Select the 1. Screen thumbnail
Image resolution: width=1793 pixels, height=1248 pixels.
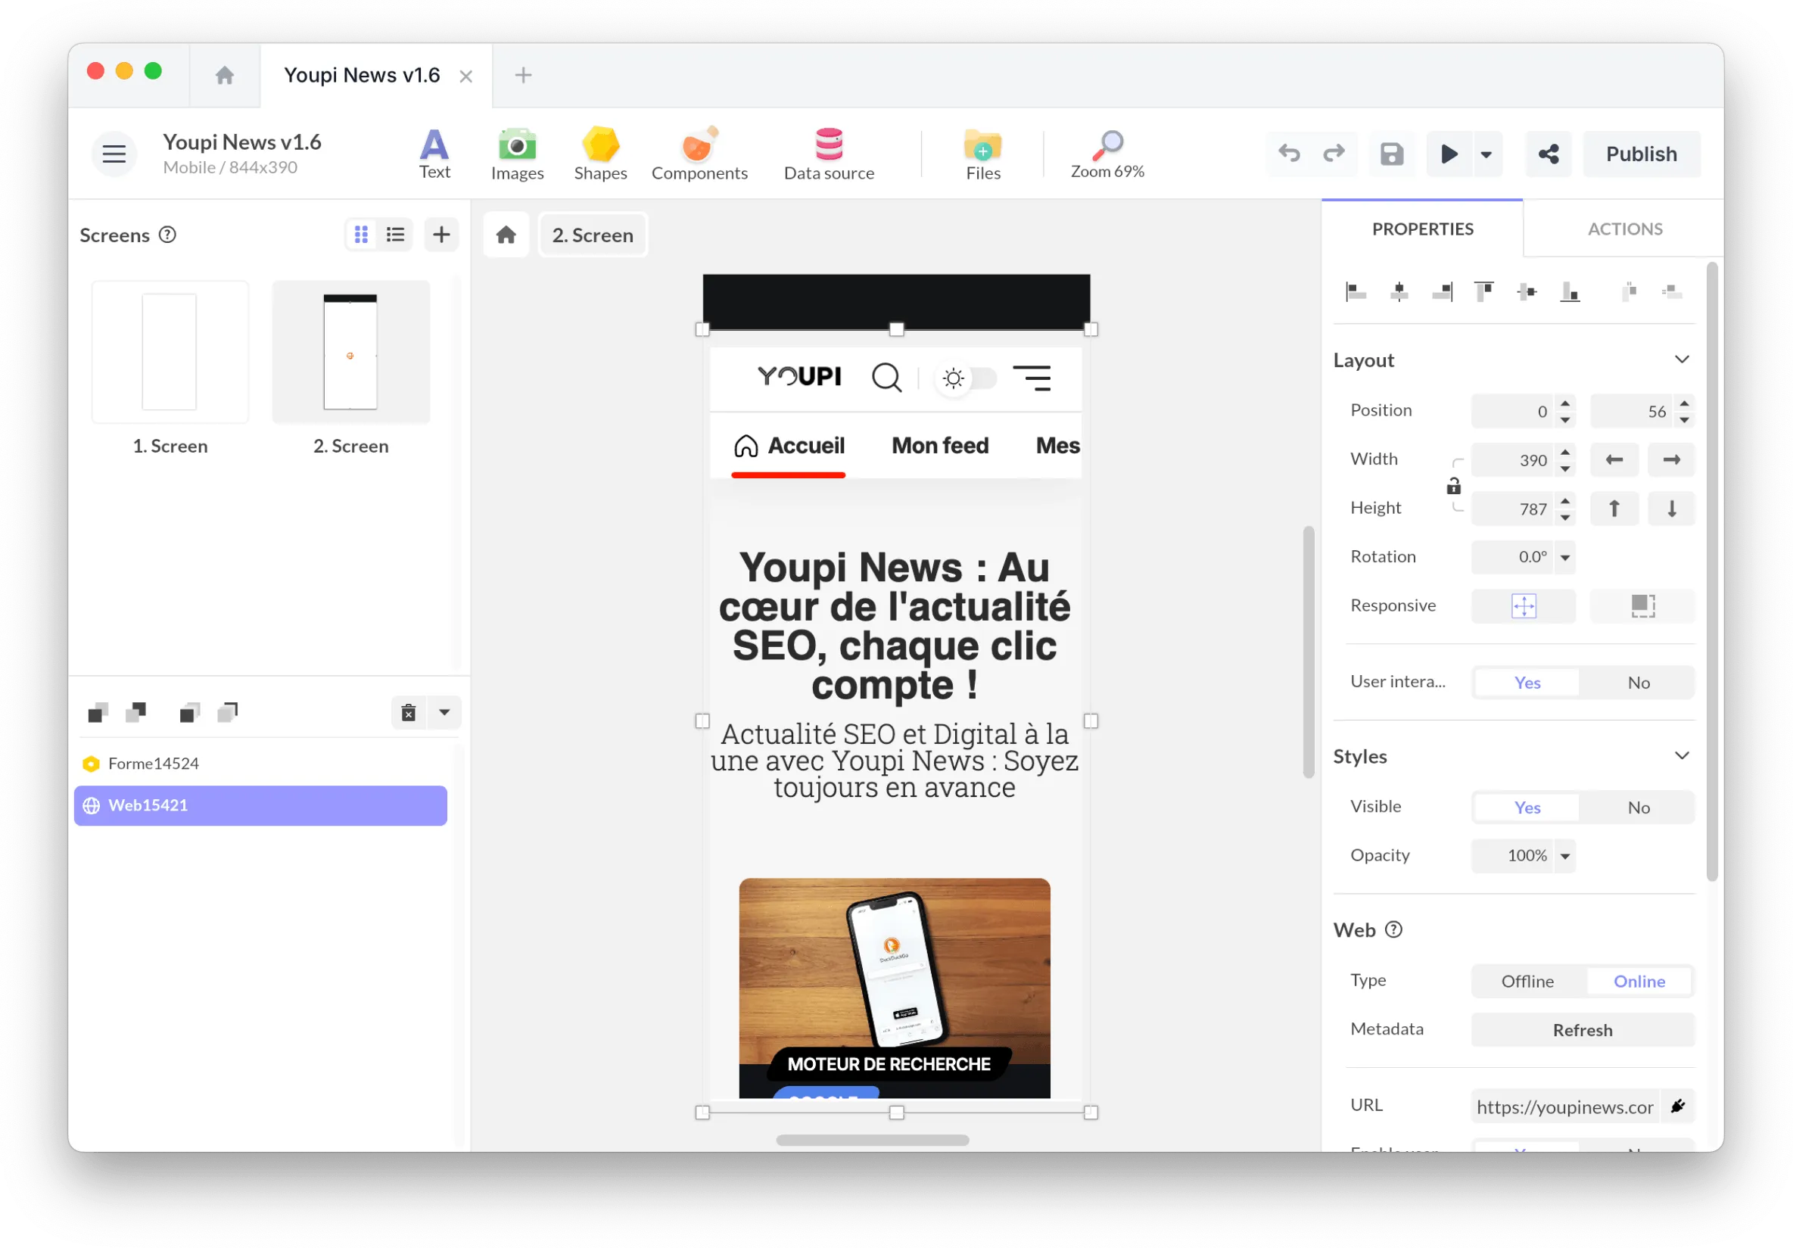click(170, 351)
